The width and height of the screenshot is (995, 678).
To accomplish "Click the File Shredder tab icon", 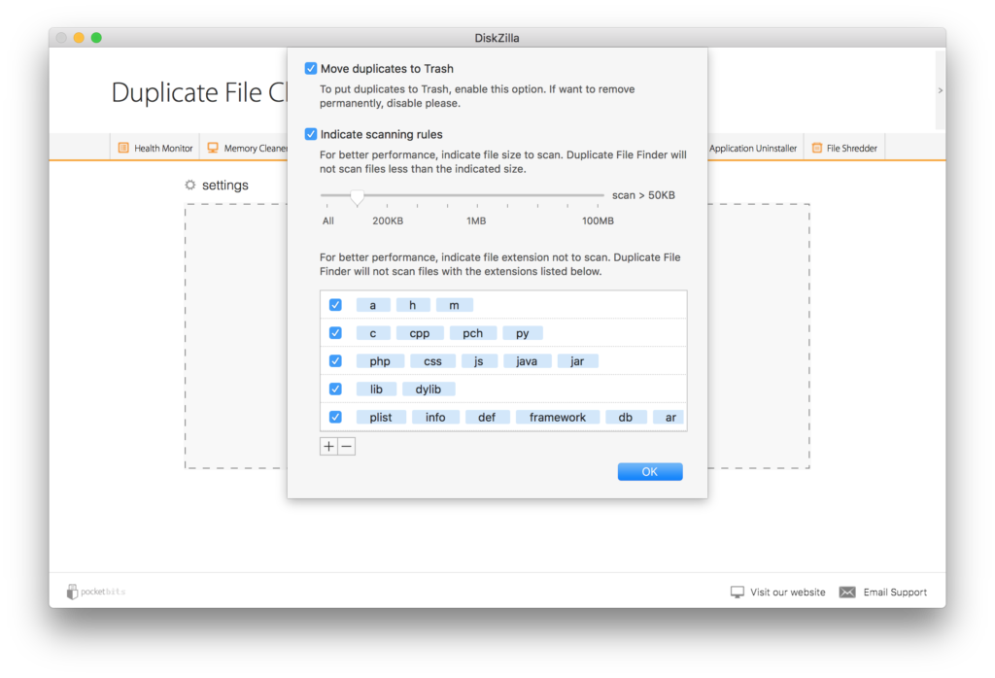I will click(x=817, y=148).
